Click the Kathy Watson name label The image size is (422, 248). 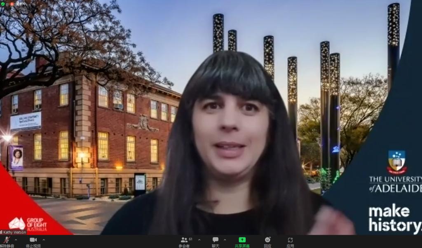[x=15, y=232]
